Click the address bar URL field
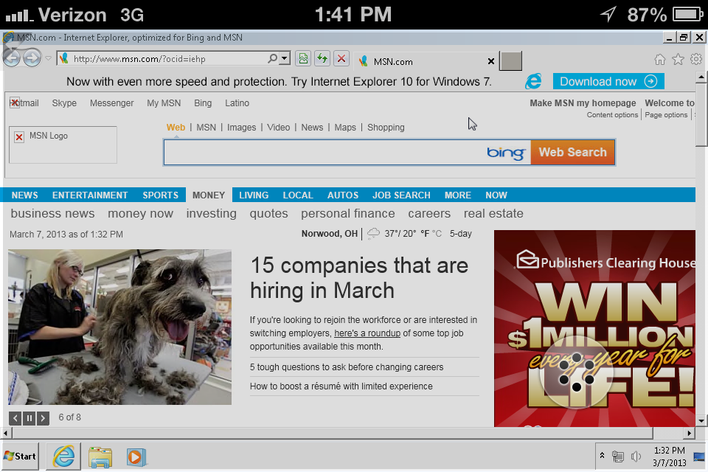The width and height of the screenshot is (708, 472). [x=168, y=59]
